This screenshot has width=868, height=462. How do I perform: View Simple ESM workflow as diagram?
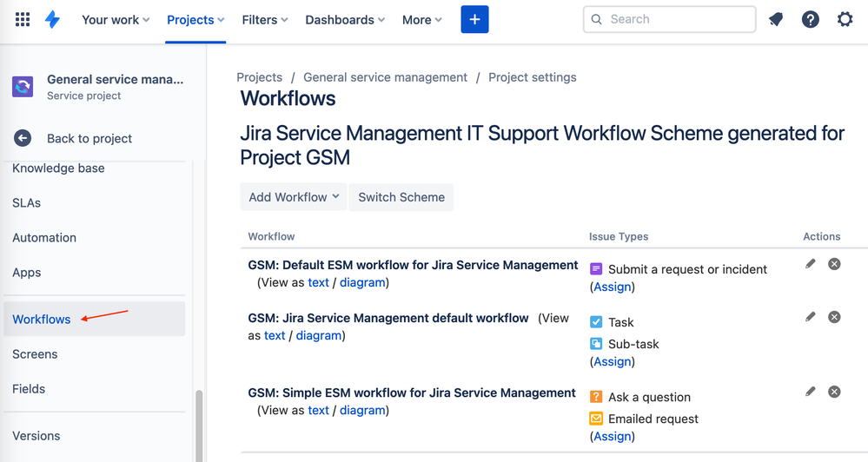tap(362, 410)
